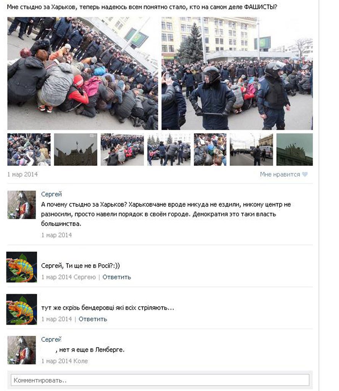This screenshot has height=391, width=339.
Task: Click chameleon avatar beside Росії comment
Action: 22,267
